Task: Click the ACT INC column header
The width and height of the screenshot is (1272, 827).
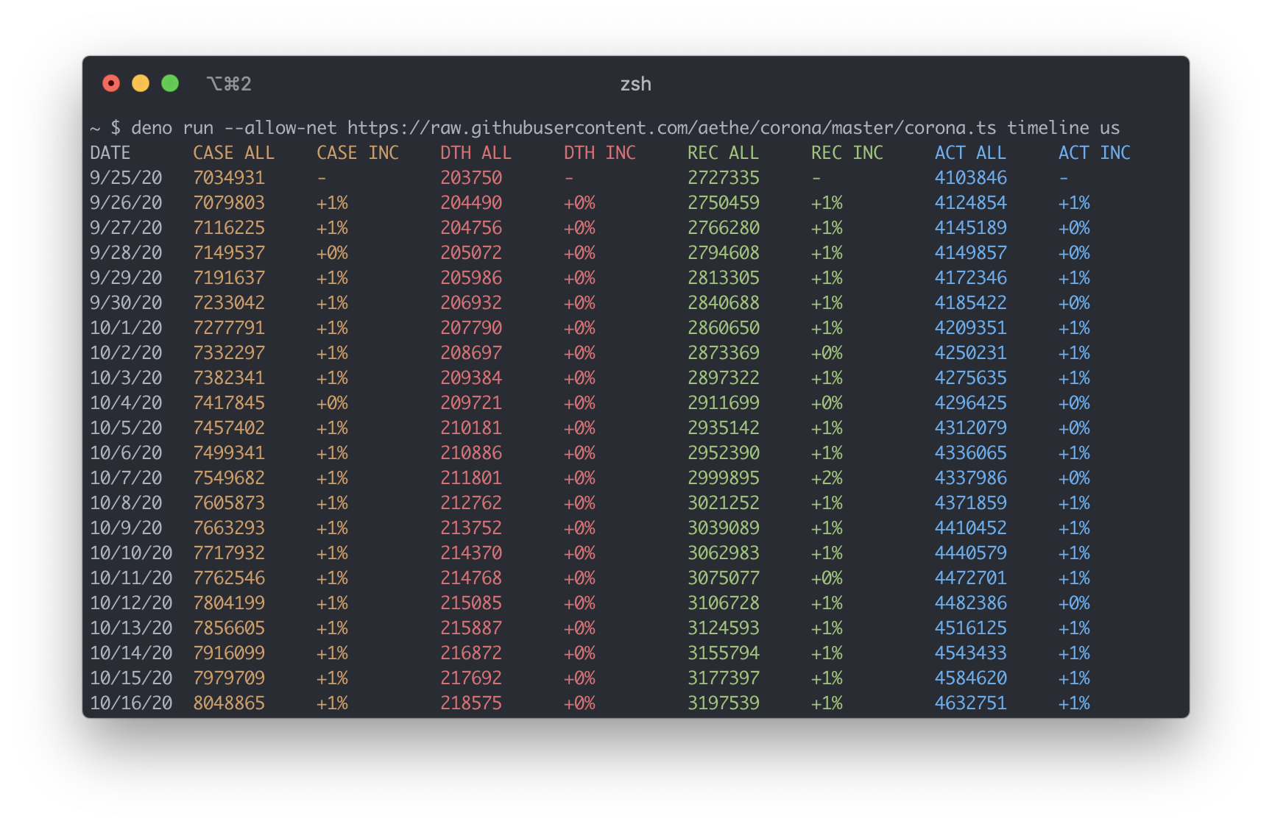Action: (x=1095, y=153)
